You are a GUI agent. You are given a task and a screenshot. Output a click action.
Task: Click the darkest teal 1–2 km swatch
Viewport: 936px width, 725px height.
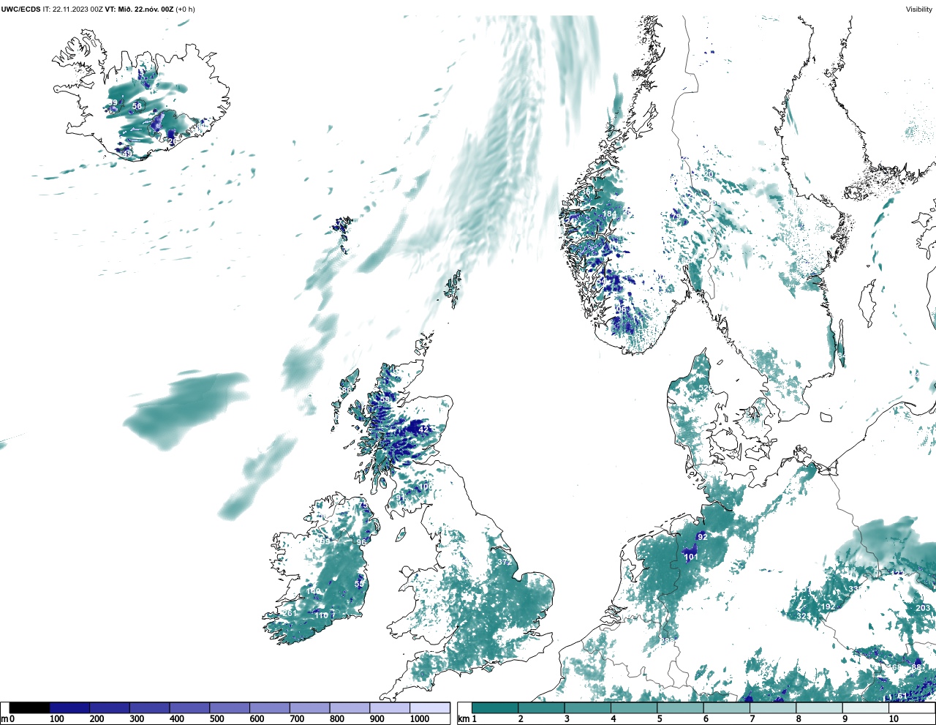(495, 707)
